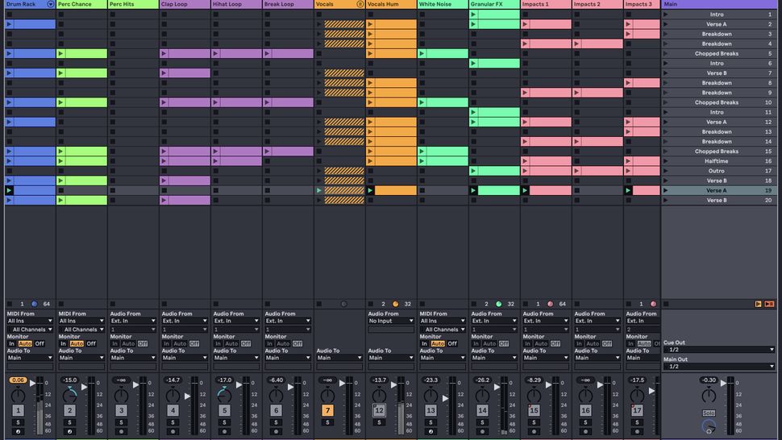The width and height of the screenshot is (782, 440).
Task: Open Vocals Hum No Input dropdown
Action: click(391, 321)
